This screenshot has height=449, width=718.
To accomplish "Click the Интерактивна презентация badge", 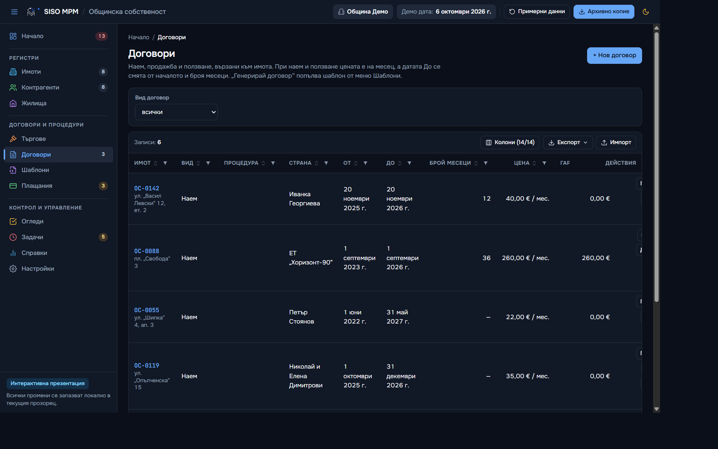I will (48, 383).
